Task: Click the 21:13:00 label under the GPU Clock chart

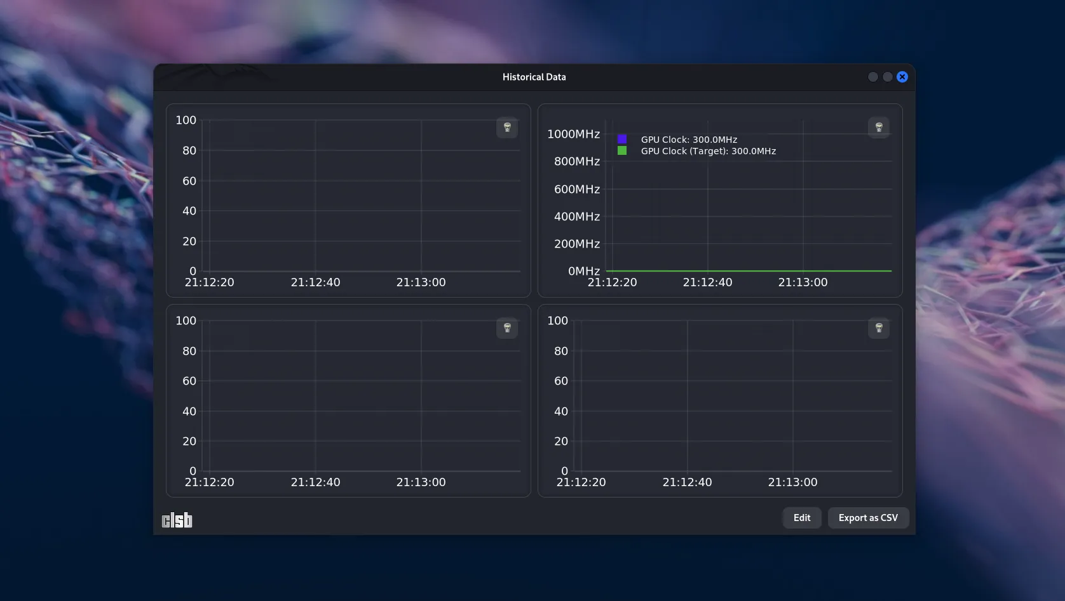Action: (x=803, y=282)
